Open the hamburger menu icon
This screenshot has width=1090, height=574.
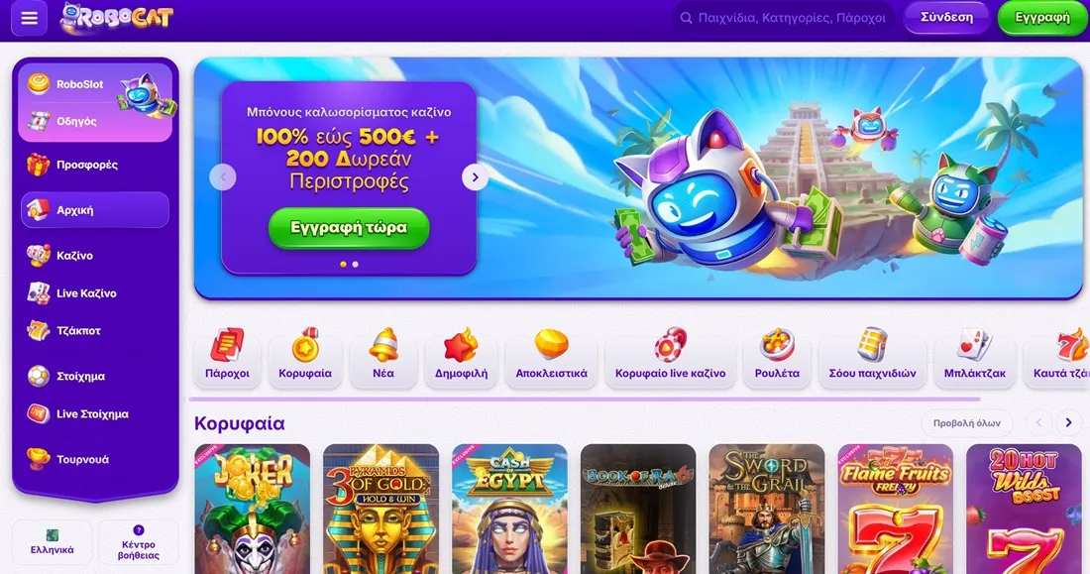29,18
